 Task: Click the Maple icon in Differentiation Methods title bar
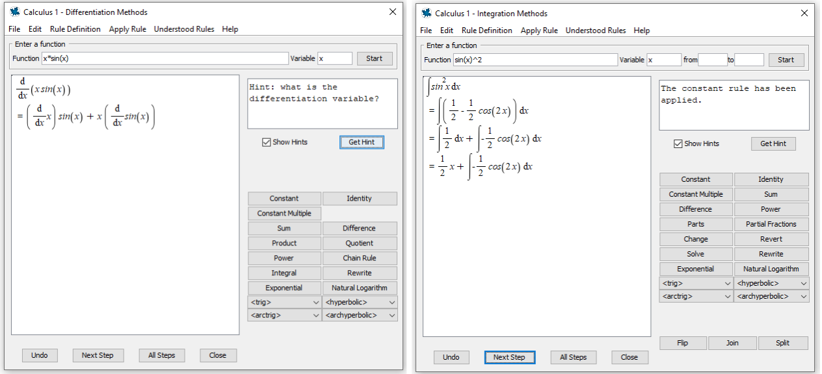15,12
